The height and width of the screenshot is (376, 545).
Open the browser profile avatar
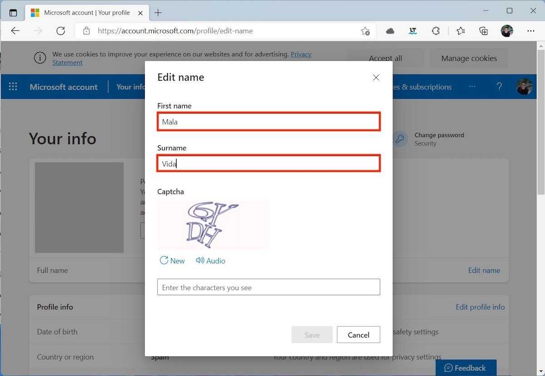coord(507,31)
